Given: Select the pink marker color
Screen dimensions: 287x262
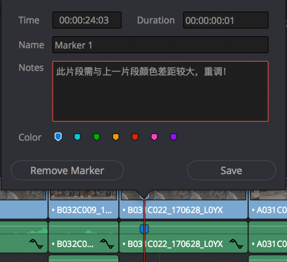Looking at the screenshot, I should pos(154,137).
